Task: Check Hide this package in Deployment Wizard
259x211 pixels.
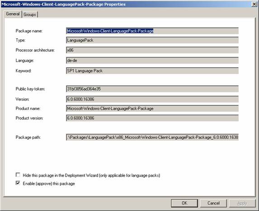Action: click(18, 175)
